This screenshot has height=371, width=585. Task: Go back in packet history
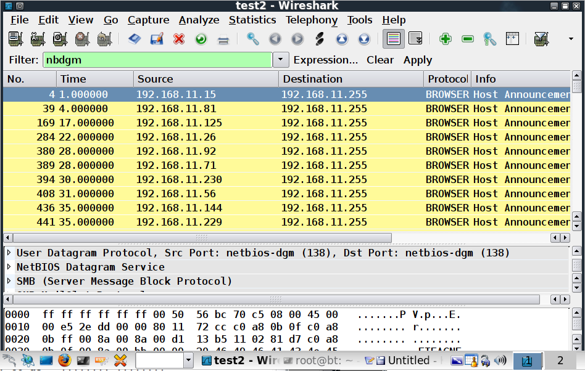(x=275, y=39)
